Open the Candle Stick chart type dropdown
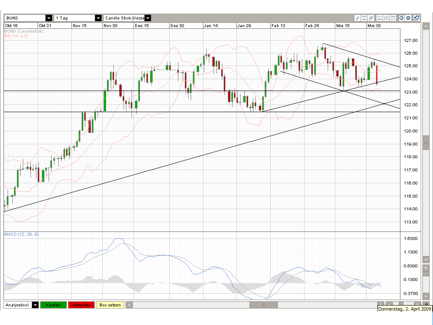This screenshot has height=325, width=433. (x=148, y=18)
